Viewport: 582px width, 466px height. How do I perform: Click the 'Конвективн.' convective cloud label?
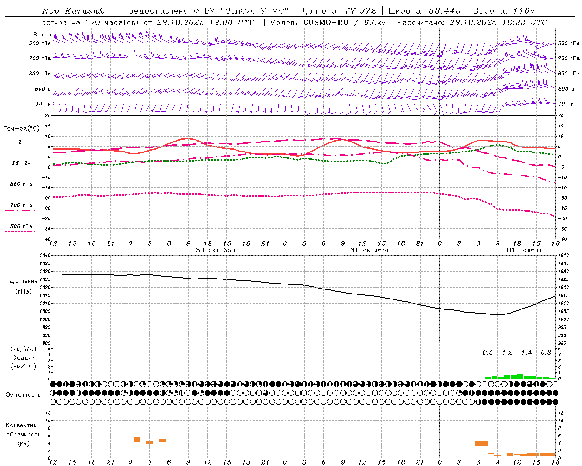pyautogui.click(x=23, y=425)
